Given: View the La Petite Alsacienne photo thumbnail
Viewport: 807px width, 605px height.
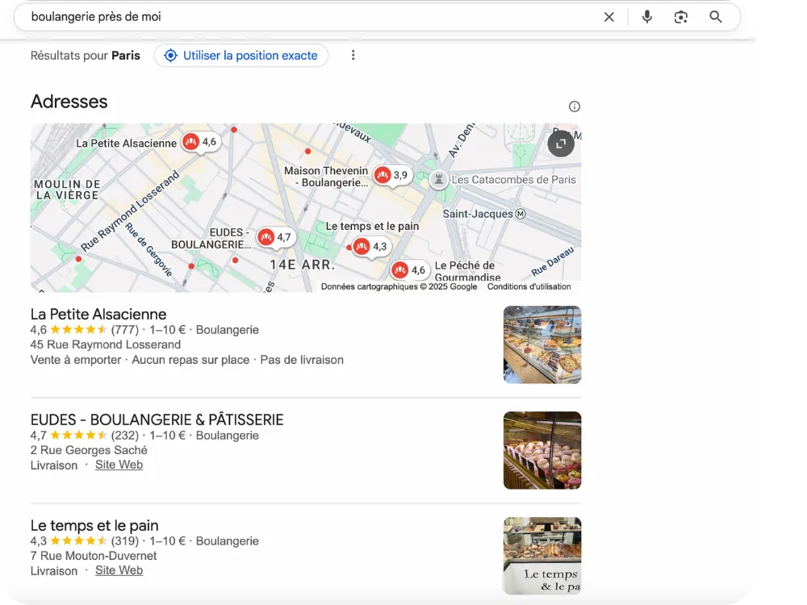Looking at the screenshot, I should point(542,344).
